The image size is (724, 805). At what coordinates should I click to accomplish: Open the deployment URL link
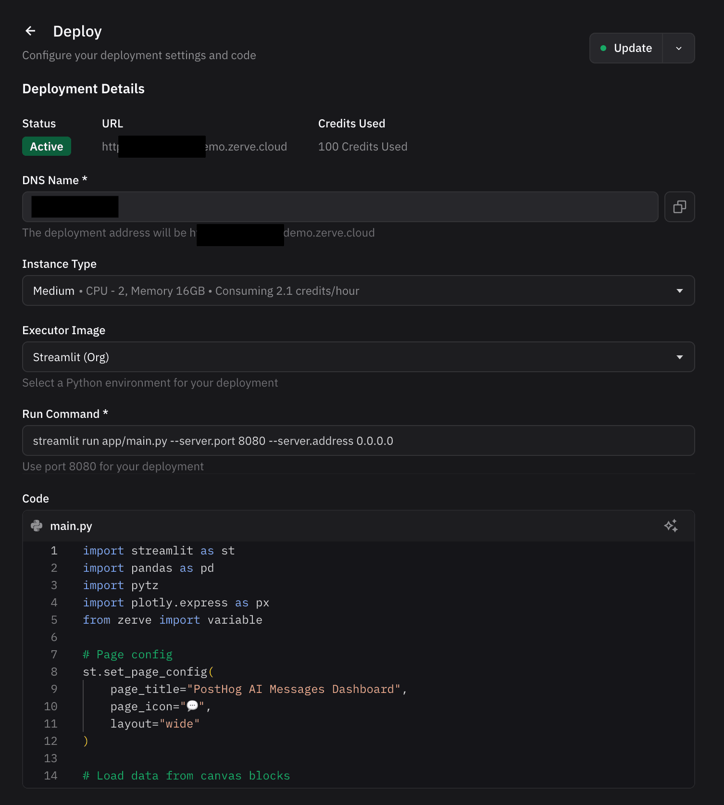tap(194, 147)
